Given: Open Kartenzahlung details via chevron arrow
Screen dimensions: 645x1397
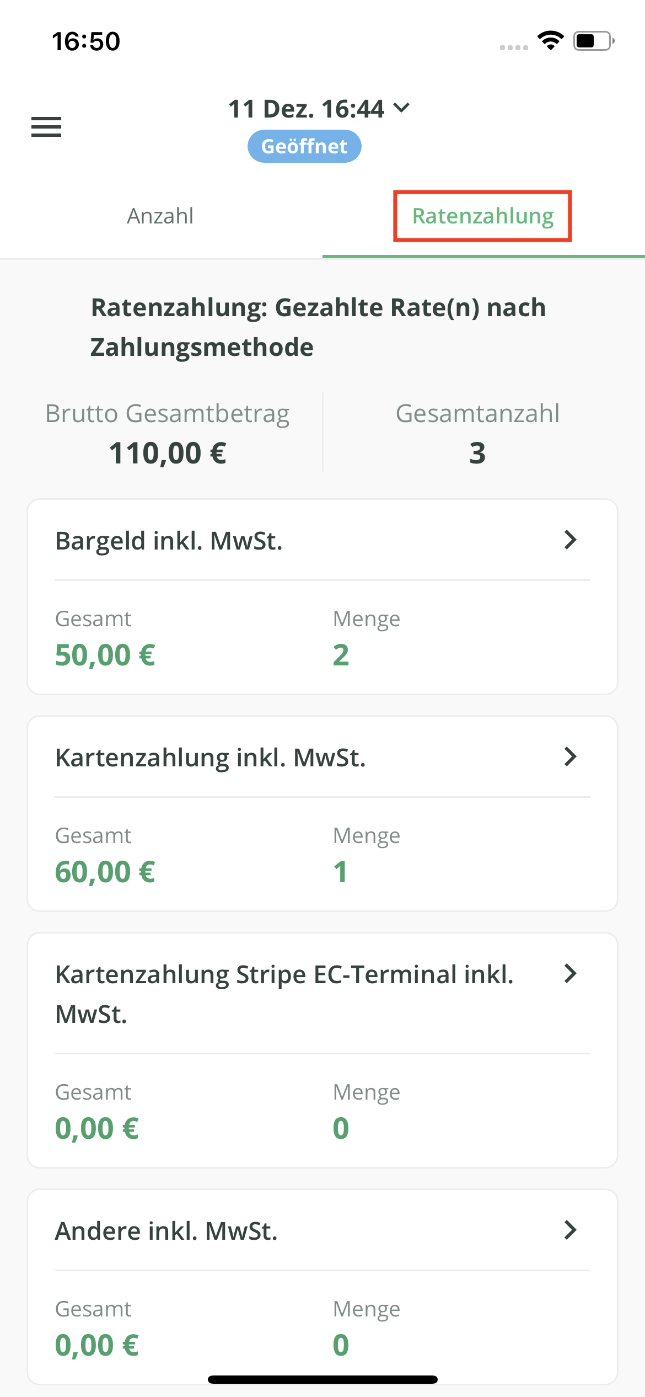Looking at the screenshot, I should click(571, 756).
